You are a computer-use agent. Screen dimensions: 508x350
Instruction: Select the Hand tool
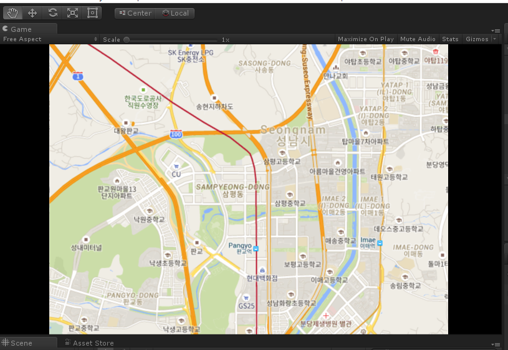tap(12, 13)
